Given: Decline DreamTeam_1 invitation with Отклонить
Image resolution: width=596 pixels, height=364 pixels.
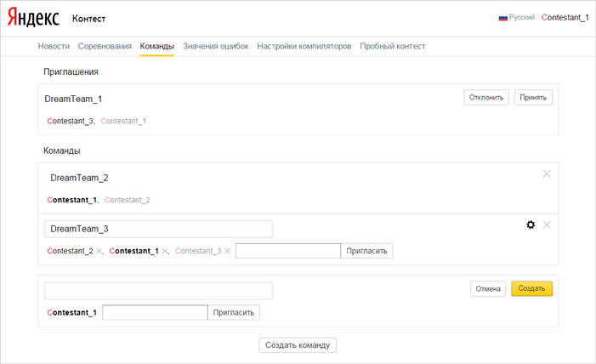Looking at the screenshot, I should tap(487, 97).
